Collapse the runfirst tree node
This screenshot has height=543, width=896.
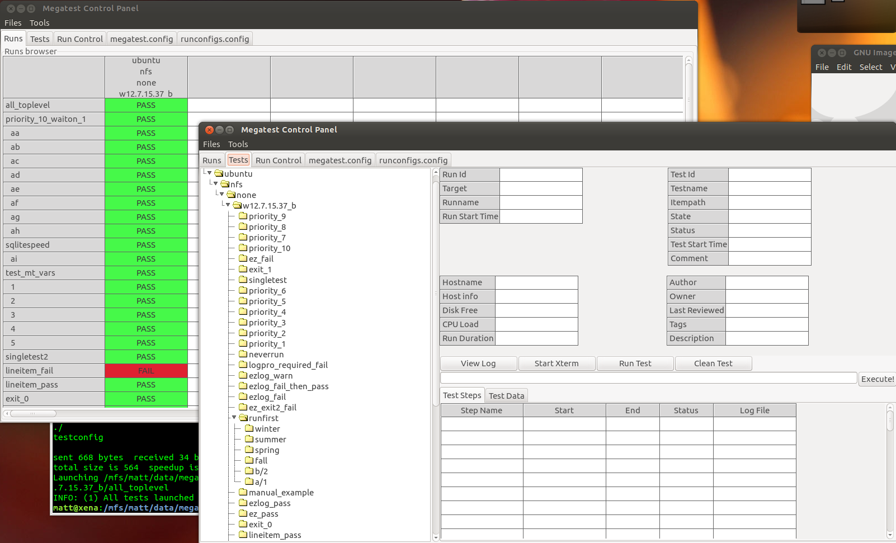click(x=234, y=418)
